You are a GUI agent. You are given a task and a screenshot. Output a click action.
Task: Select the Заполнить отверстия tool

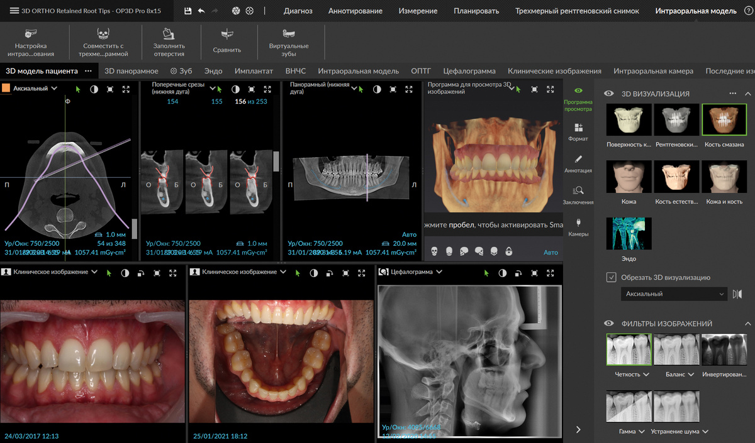[x=169, y=42]
